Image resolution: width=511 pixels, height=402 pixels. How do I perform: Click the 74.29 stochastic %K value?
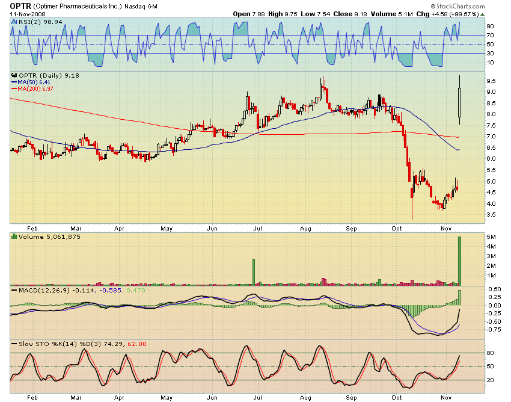114,344
